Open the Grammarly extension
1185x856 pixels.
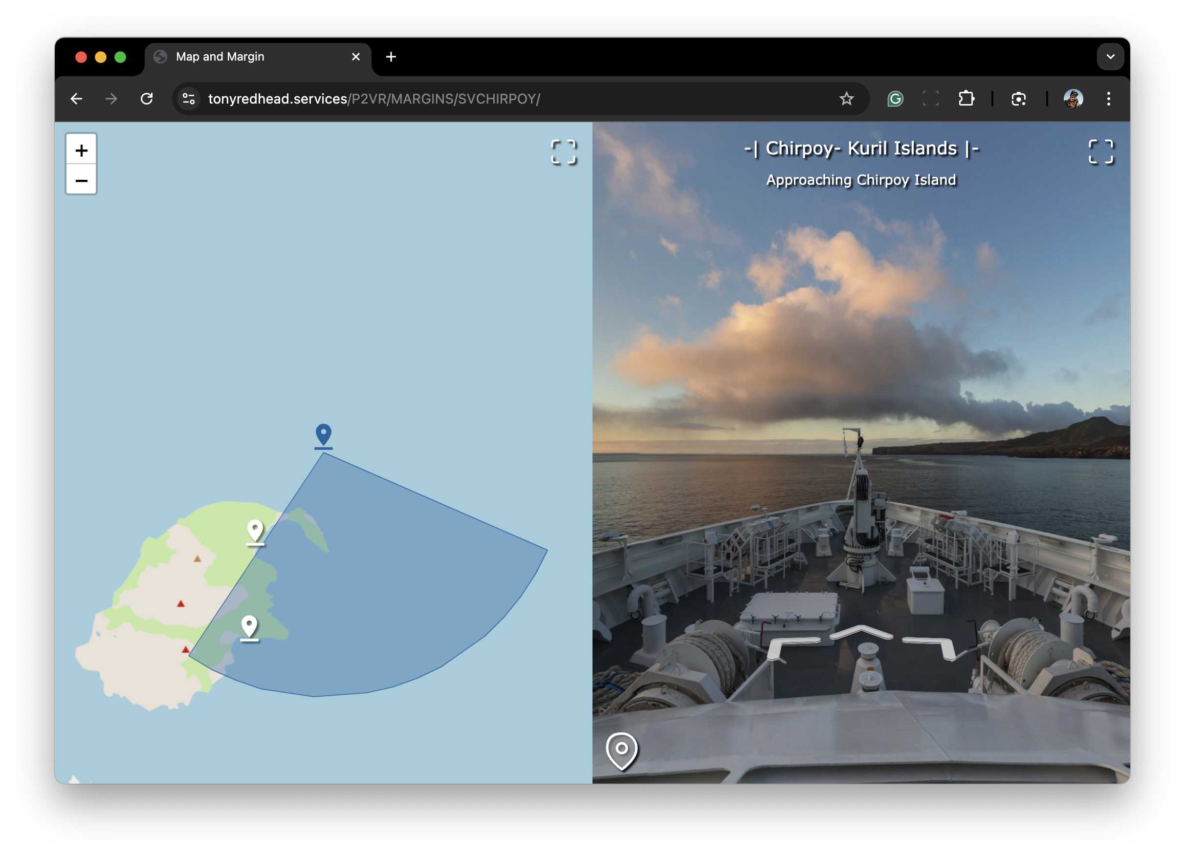895,99
